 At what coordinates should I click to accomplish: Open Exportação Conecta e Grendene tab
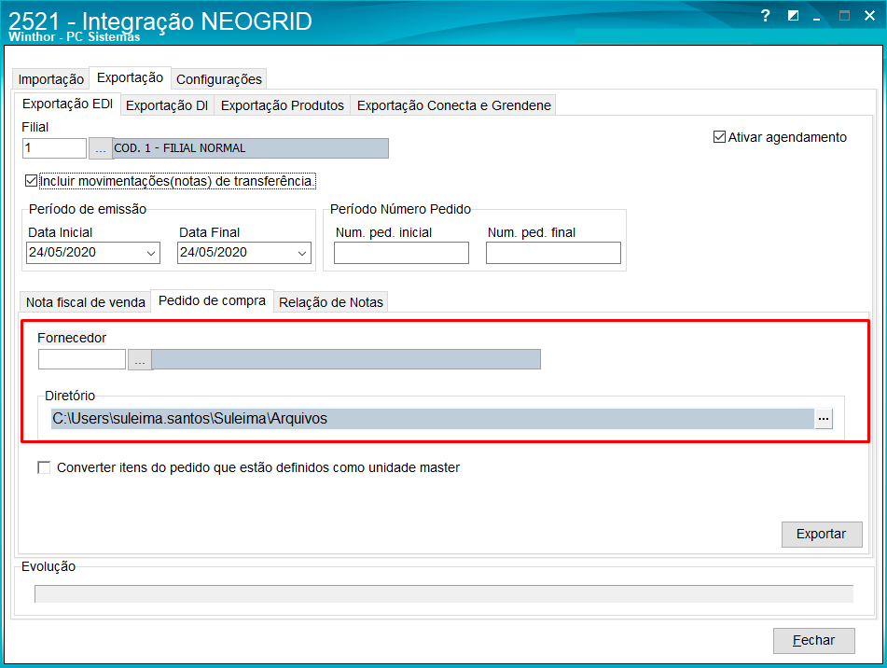pyautogui.click(x=453, y=105)
